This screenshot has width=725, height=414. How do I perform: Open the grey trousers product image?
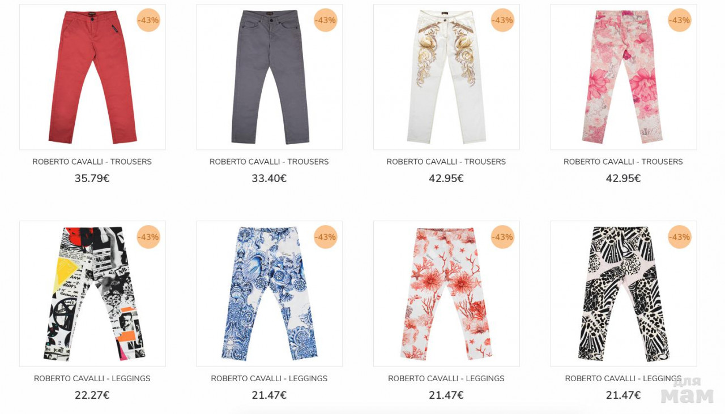point(269,77)
